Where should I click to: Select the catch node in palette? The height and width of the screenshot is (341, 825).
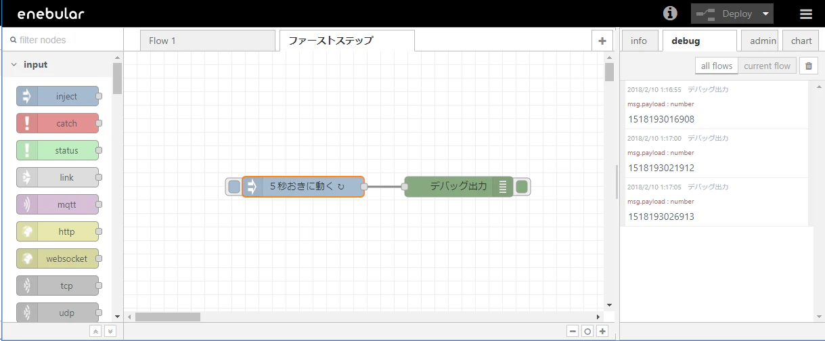tap(58, 123)
